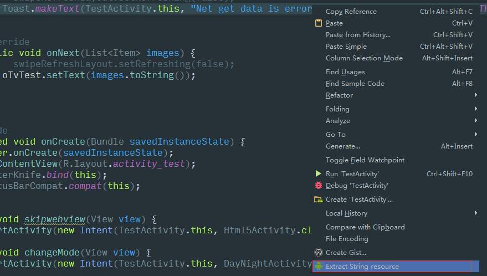
Task: Open the Refactor menu entry
Action: coord(396,95)
